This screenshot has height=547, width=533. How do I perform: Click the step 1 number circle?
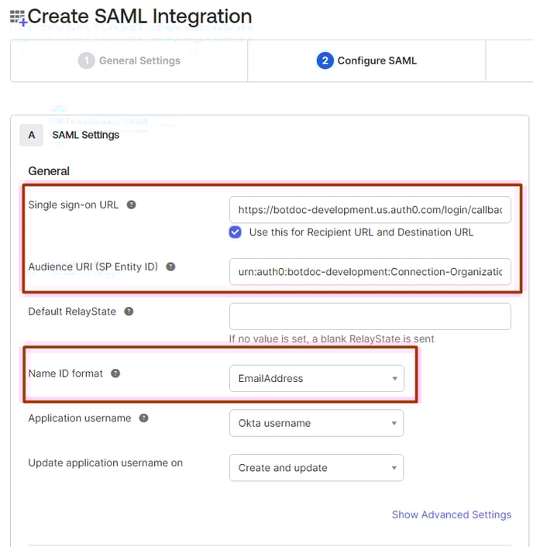[87, 60]
